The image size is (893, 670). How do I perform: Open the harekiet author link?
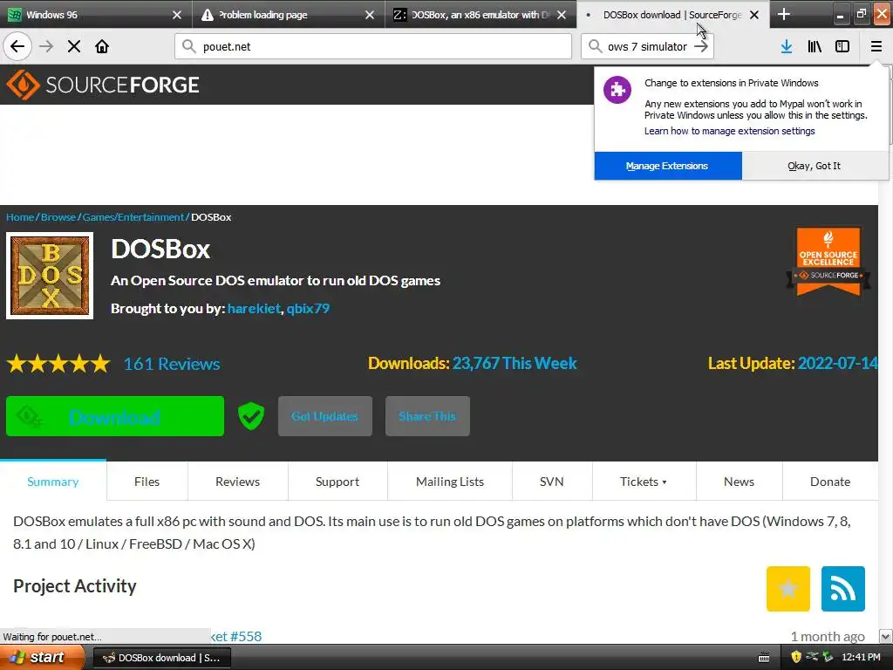[x=254, y=308]
